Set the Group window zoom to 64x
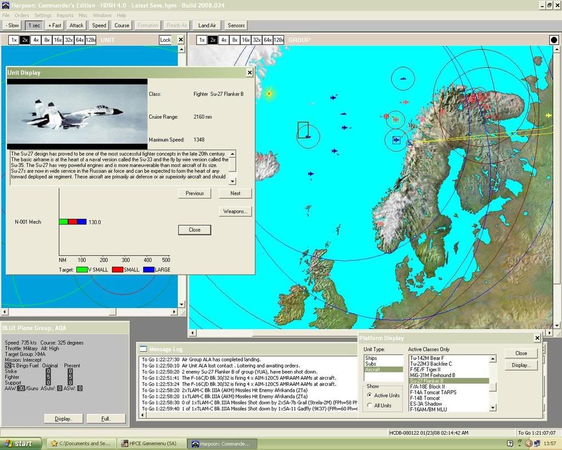Image resolution: width=562 pixels, height=450 pixels. click(268, 40)
